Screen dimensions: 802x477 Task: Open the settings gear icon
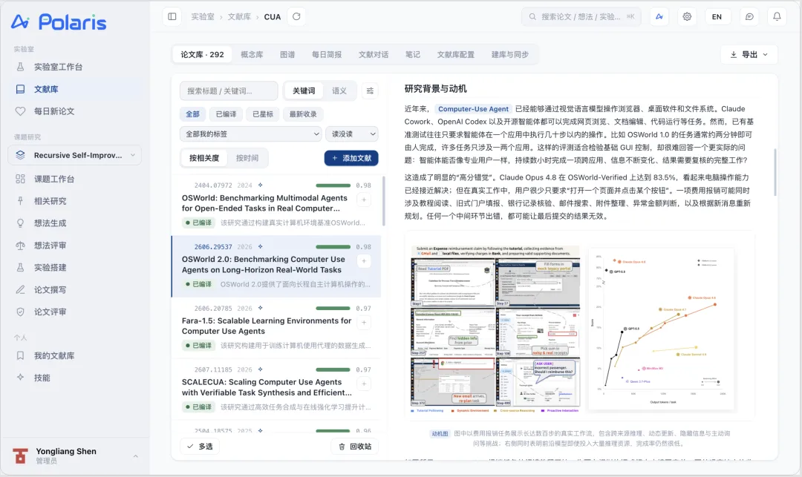[687, 16]
